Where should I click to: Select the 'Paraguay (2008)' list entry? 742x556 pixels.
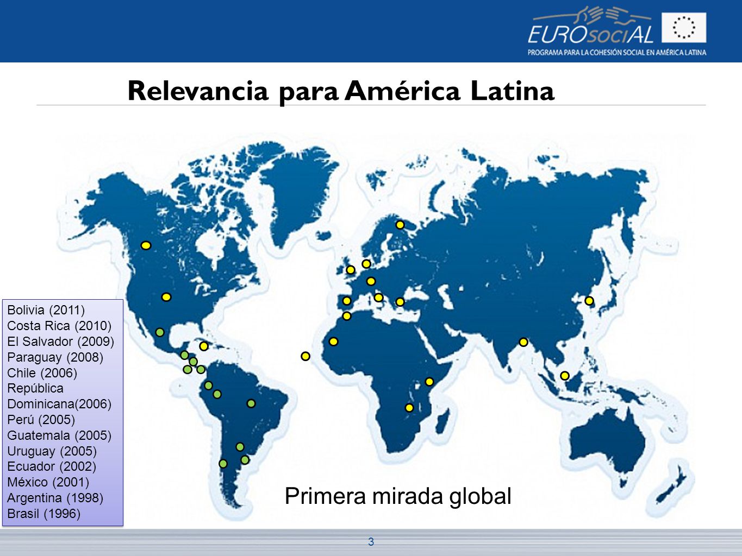(55, 357)
